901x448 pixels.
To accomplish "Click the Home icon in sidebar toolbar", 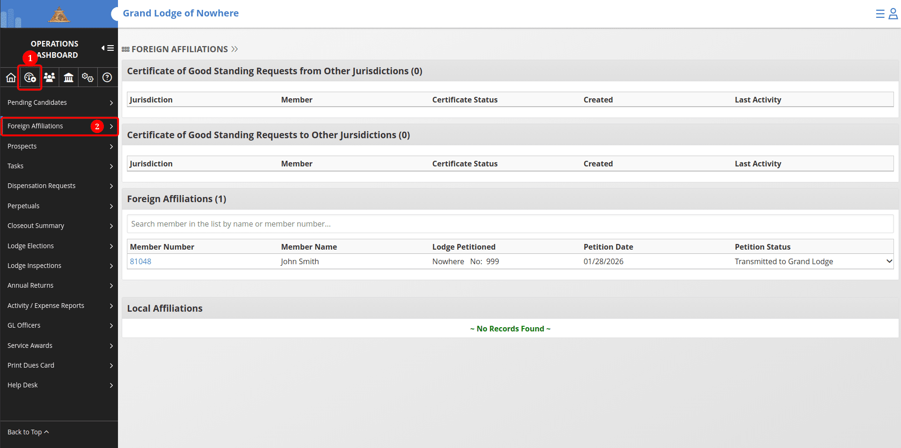I will pyautogui.click(x=11, y=78).
